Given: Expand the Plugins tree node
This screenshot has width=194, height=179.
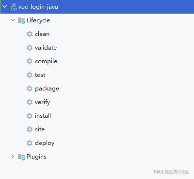Looking at the screenshot, I should pyautogui.click(x=13, y=157).
